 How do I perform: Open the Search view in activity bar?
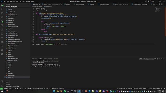(x=2, y=9)
